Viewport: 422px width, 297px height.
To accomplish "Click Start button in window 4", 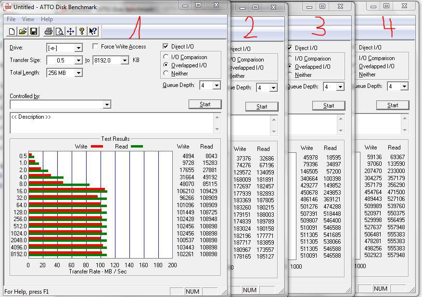I will click(x=393, y=105).
